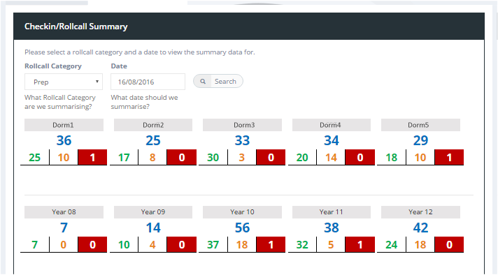Screen dimensions: 498x275
Task: Click Year 08 orange count 0
Action: click(63, 244)
